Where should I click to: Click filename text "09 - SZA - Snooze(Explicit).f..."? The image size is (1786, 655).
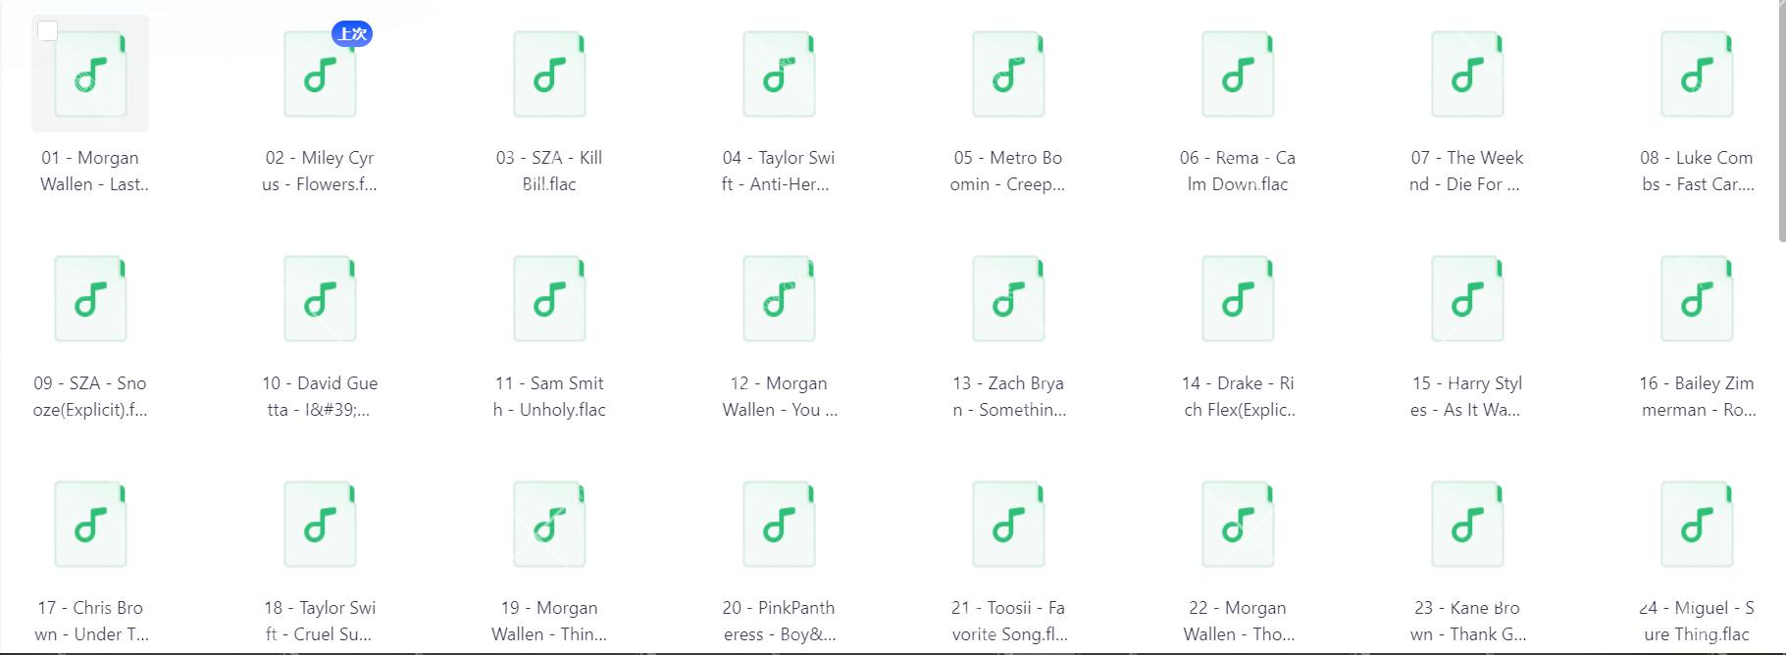[90, 396]
